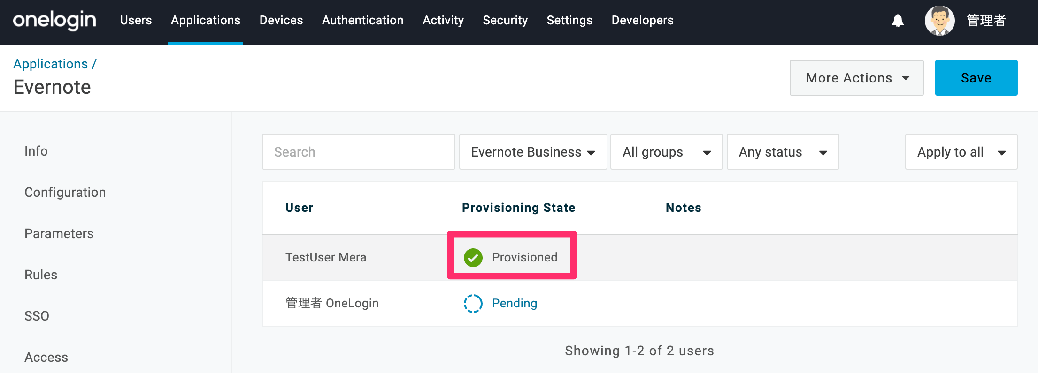Image resolution: width=1038 pixels, height=373 pixels.
Task: Click the green Provisioned checkmark icon
Action: tap(473, 257)
